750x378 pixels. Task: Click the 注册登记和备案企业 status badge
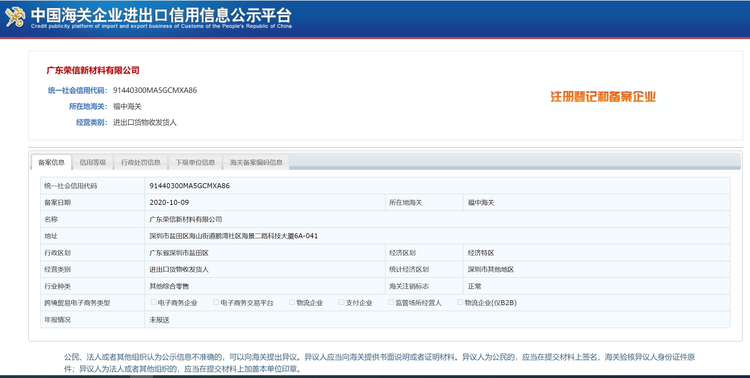pyautogui.click(x=603, y=97)
